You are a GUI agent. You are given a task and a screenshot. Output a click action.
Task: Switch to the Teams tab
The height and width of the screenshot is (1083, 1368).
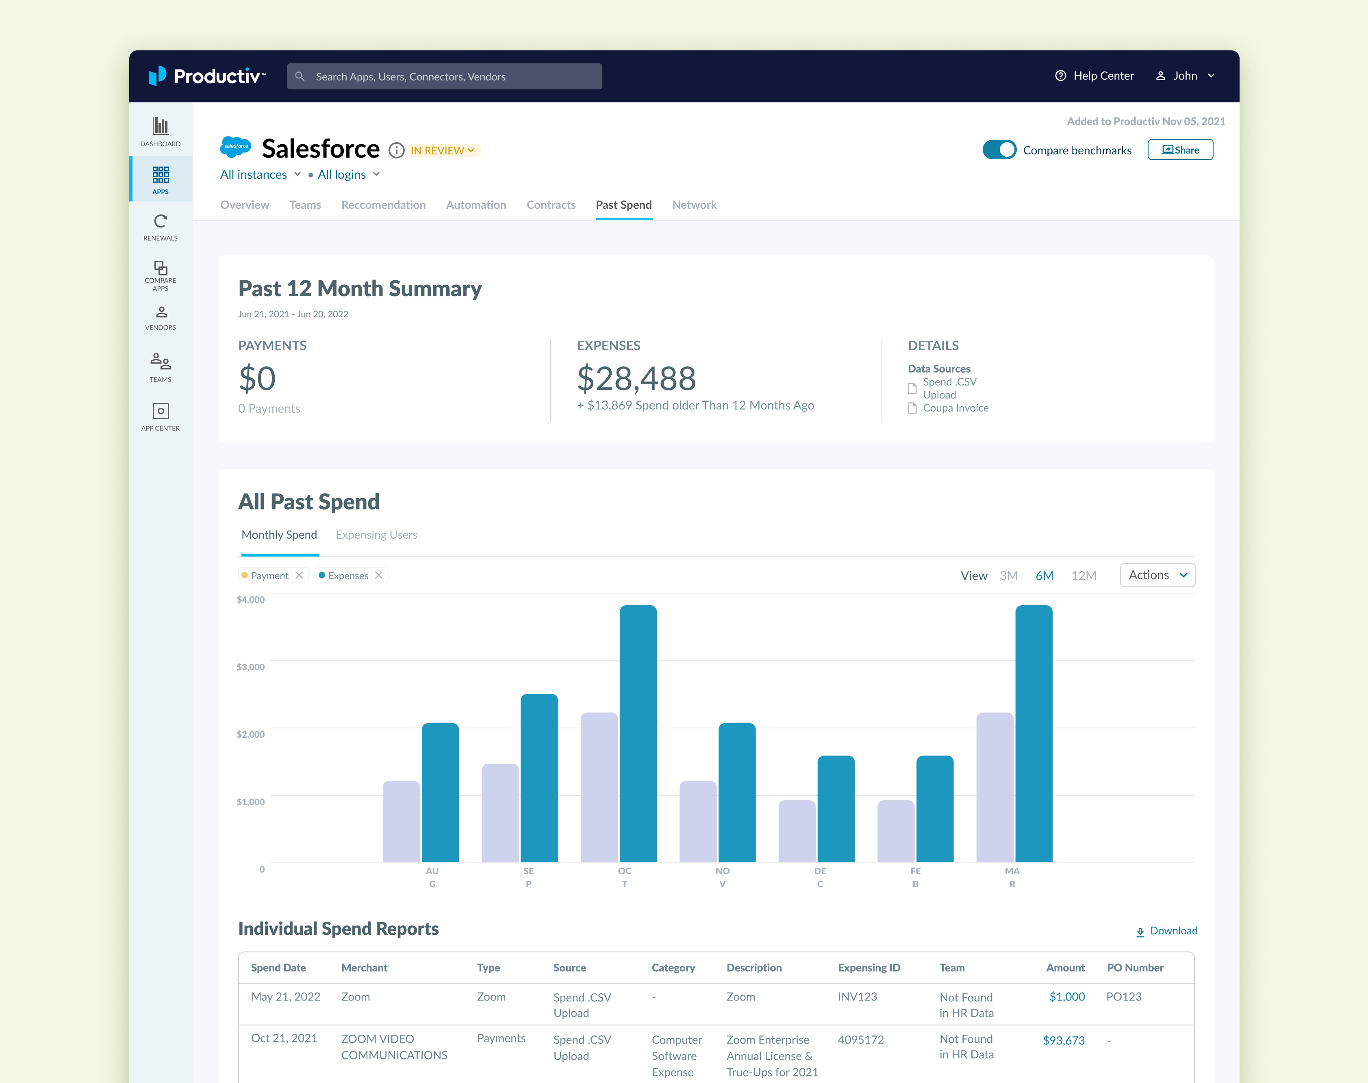click(305, 205)
